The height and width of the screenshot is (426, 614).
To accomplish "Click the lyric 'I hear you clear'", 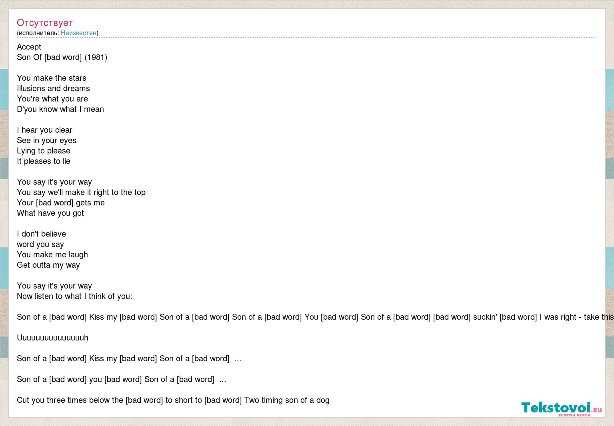I will tap(44, 130).
